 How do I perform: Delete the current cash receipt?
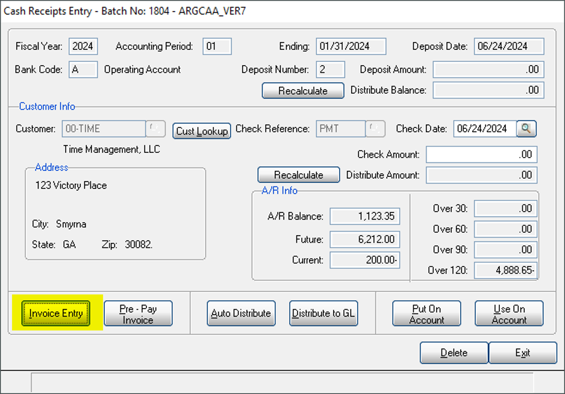[454, 352]
